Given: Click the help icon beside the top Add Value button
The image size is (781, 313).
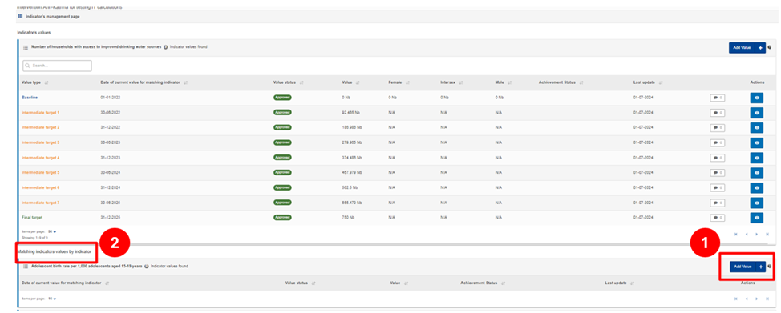Looking at the screenshot, I should coord(770,47).
